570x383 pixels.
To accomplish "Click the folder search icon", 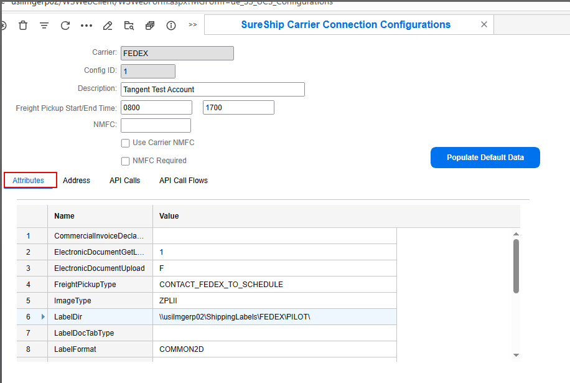I will click(129, 26).
